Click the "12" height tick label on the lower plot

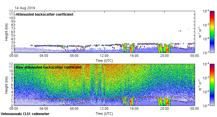[x=11, y=64]
